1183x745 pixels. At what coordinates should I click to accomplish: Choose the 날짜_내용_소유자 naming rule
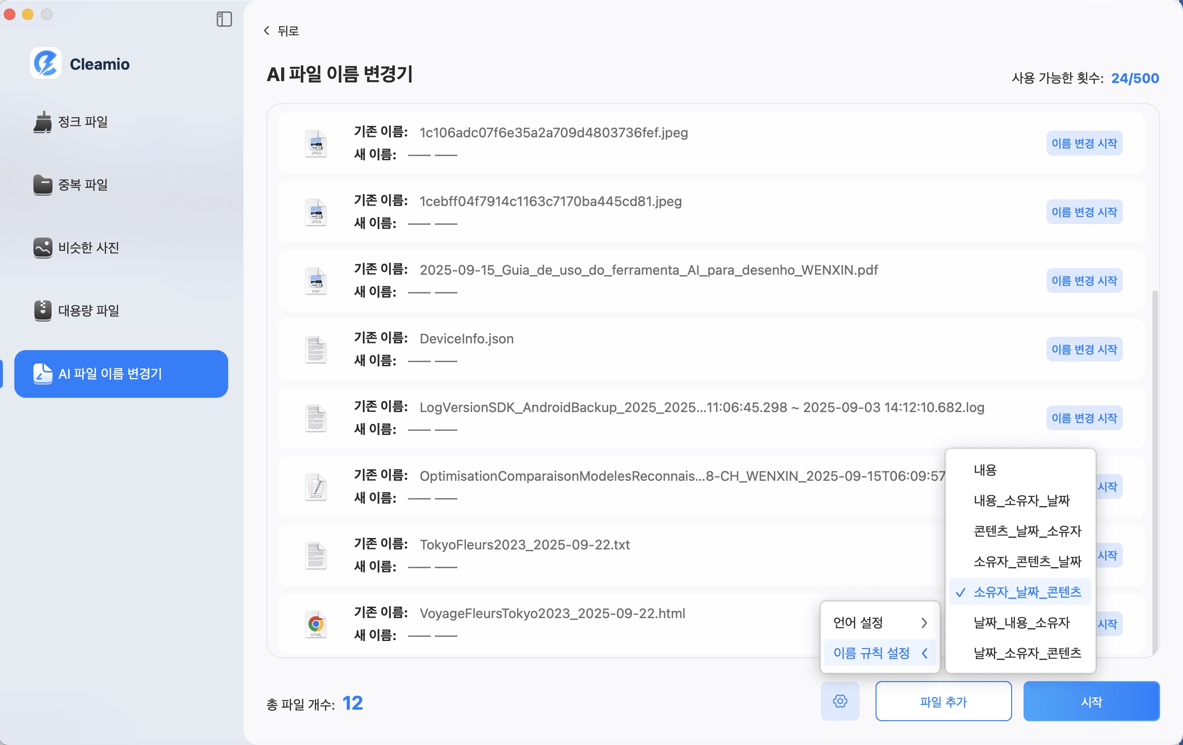coord(1021,623)
